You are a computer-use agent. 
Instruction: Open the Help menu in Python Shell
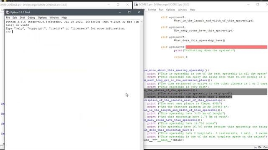(64, 17)
